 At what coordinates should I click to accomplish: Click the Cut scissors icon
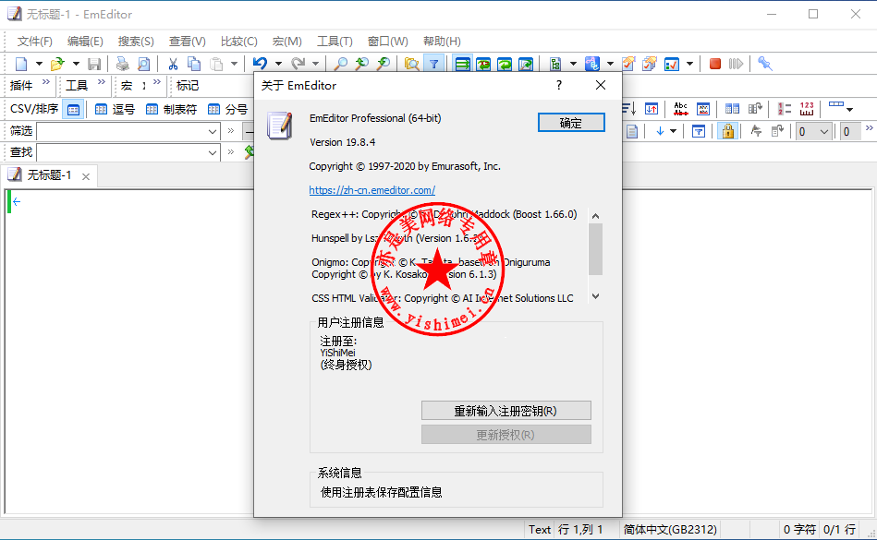173,64
